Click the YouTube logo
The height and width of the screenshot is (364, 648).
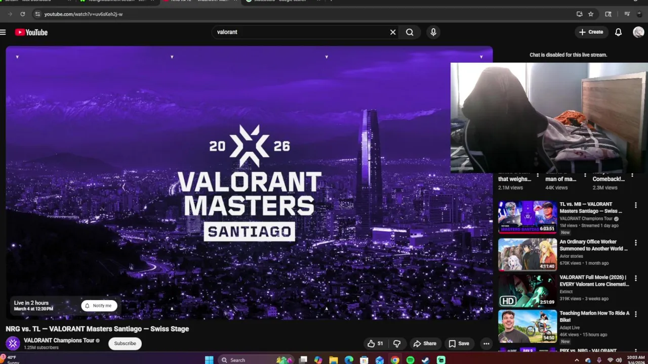31,32
